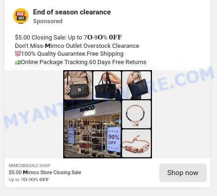Screen dimensions: 217x196
Task: Select the navy duffel handbag image
Action: coord(107,85)
